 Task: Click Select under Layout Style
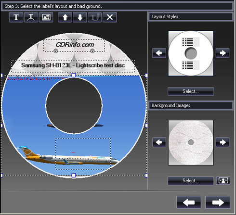pyautogui.click(x=191, y=91)
